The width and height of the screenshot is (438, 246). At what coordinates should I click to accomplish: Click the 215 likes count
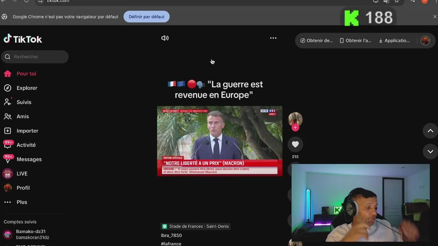point(295,157)
